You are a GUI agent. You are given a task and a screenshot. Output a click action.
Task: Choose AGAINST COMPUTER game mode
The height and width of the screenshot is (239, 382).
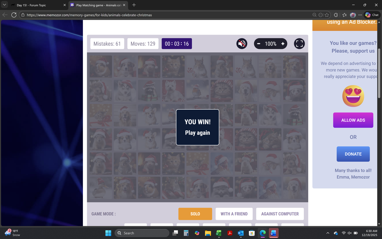coord(280,214)
